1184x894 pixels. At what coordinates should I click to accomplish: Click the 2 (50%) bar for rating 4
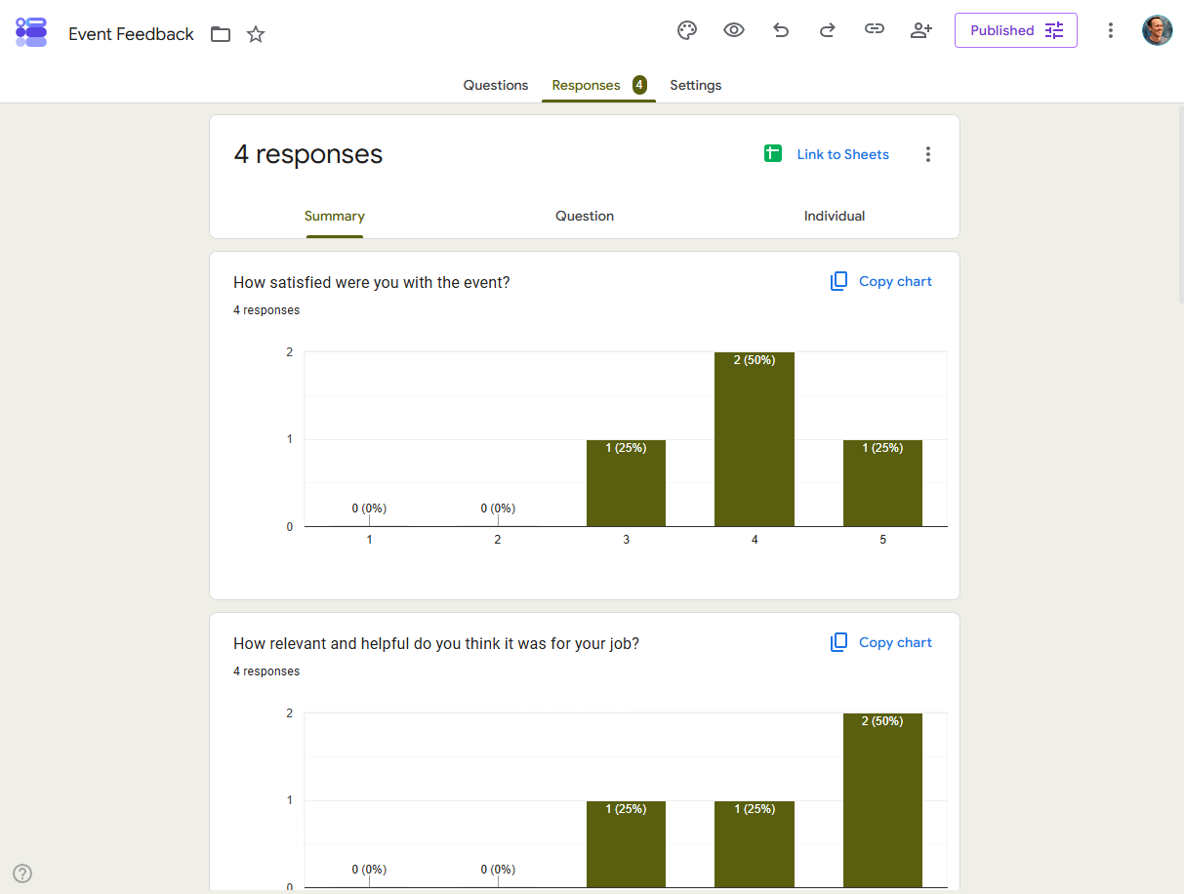(x=755, y=439)
